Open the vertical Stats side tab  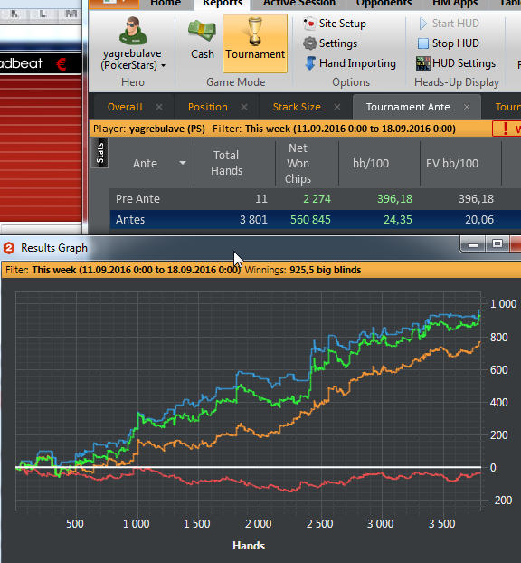point(99,153)
